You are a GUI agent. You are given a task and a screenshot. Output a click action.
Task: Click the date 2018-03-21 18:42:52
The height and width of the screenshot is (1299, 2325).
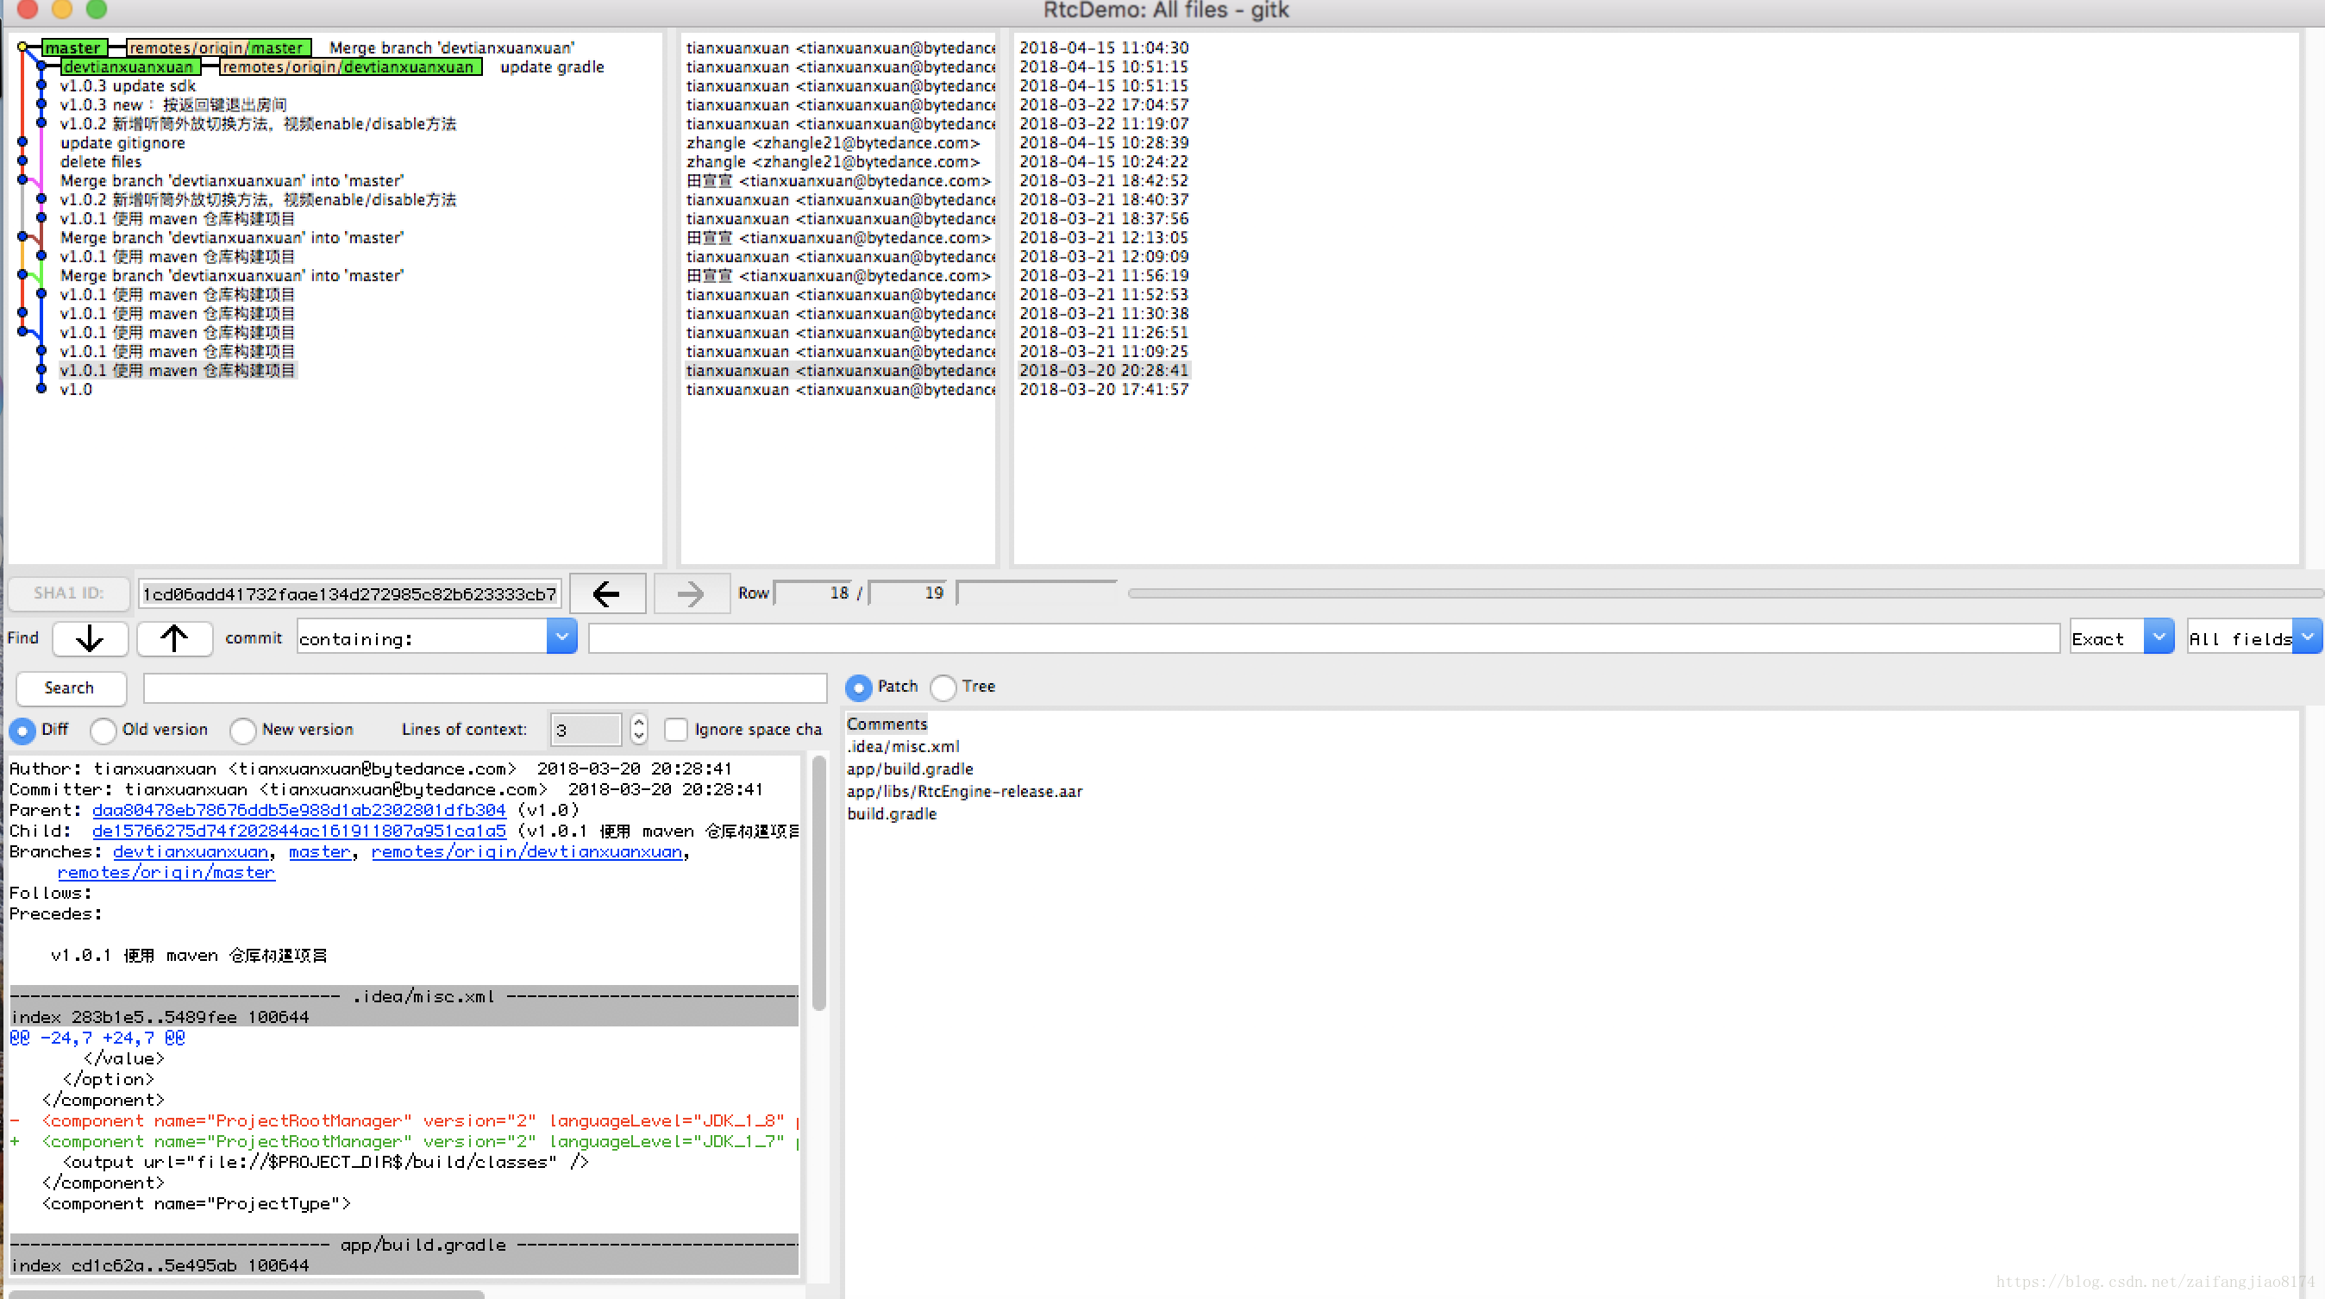(1104, 180)
